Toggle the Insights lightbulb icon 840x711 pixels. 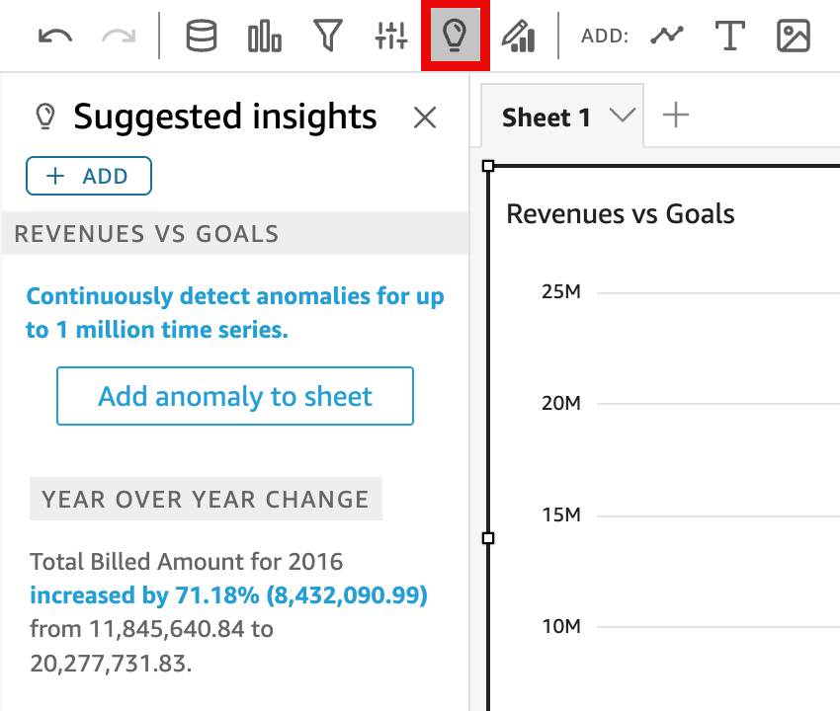pos(455,36)
